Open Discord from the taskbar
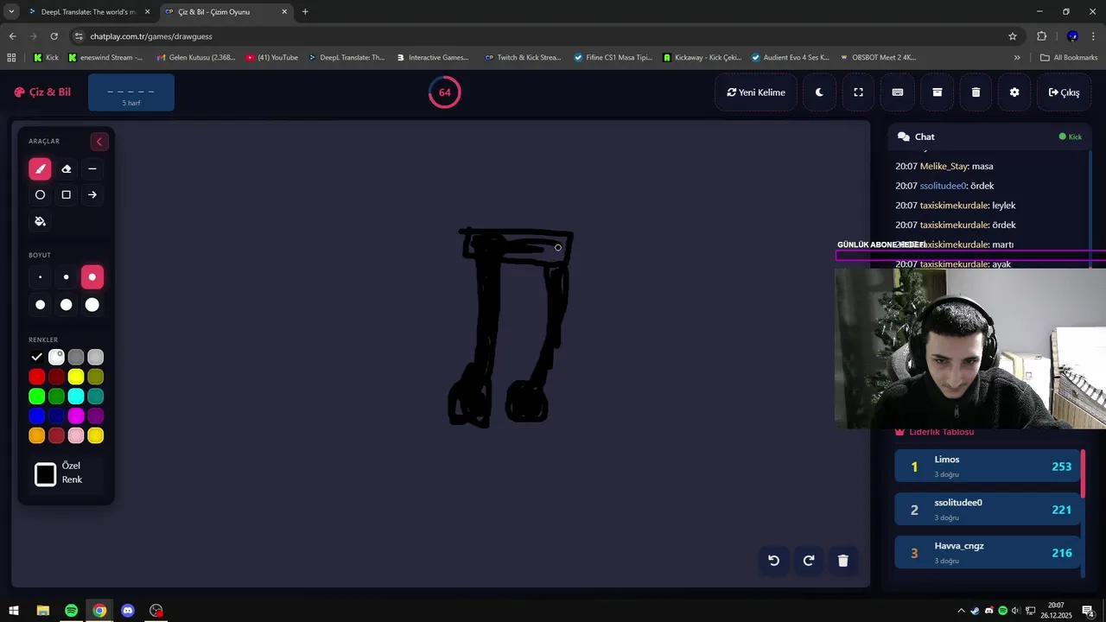Image resolution: width=1106 pixels, height=622 pixels. point(128,611)
